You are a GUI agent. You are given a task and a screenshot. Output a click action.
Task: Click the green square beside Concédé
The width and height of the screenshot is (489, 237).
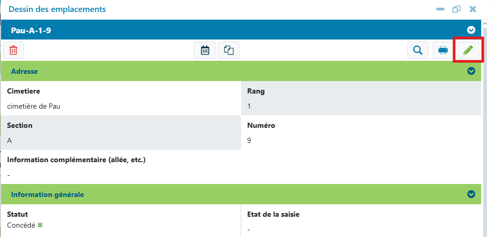click(x=40, y=225)
